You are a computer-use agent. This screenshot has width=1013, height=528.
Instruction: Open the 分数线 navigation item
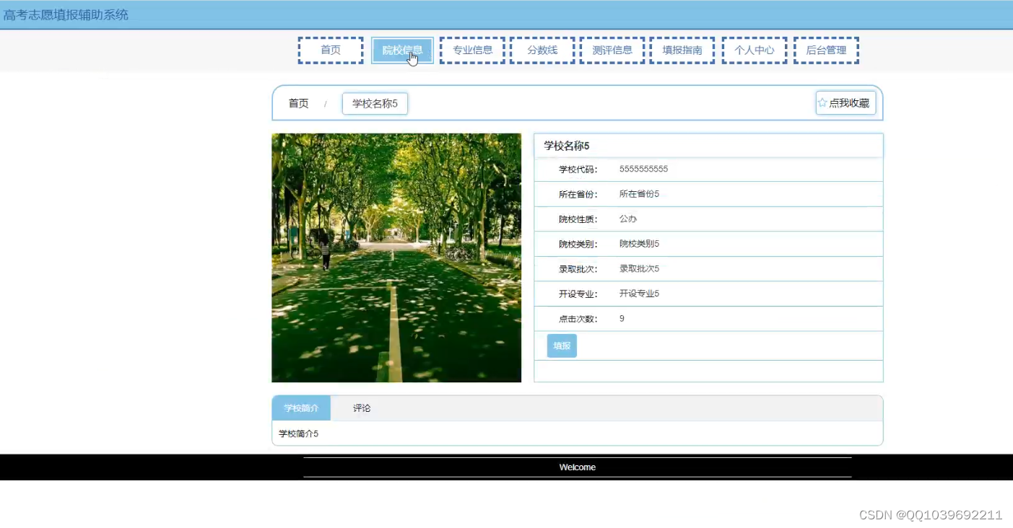pos(542,50)
